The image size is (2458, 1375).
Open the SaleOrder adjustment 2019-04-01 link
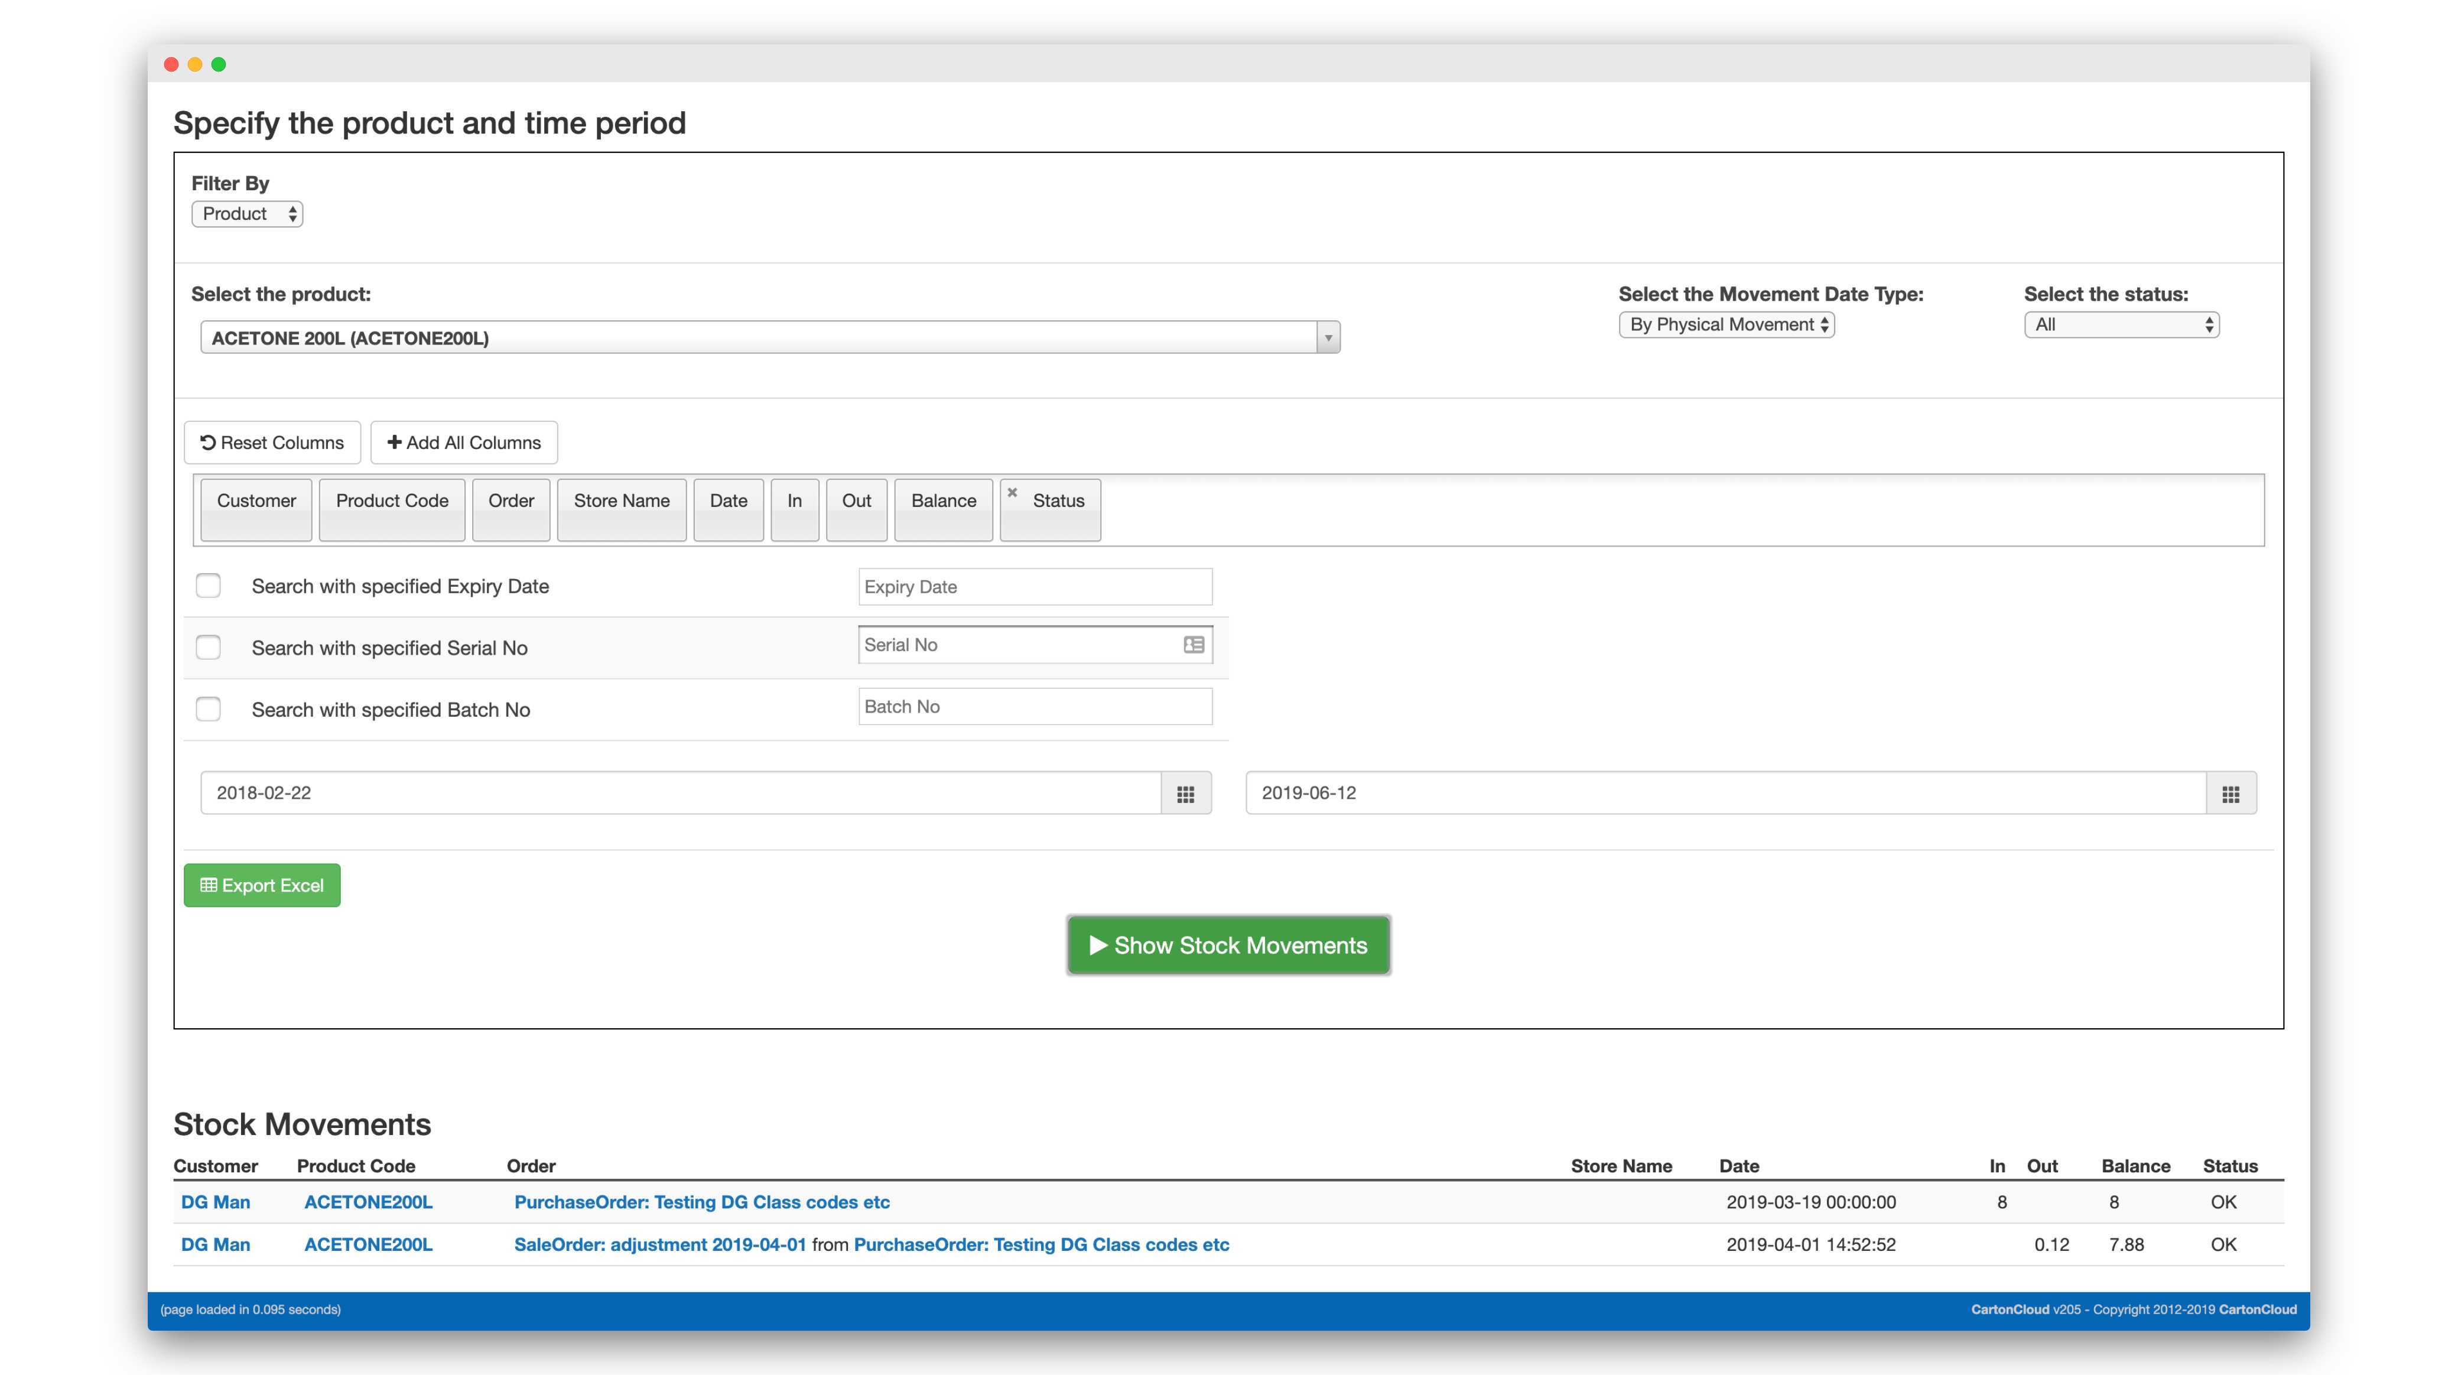[x=659, y=1244]
